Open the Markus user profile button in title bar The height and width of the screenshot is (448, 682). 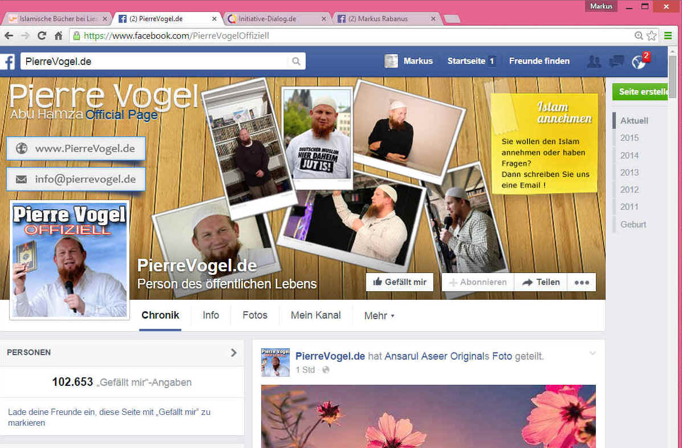[x=601, y=6]
